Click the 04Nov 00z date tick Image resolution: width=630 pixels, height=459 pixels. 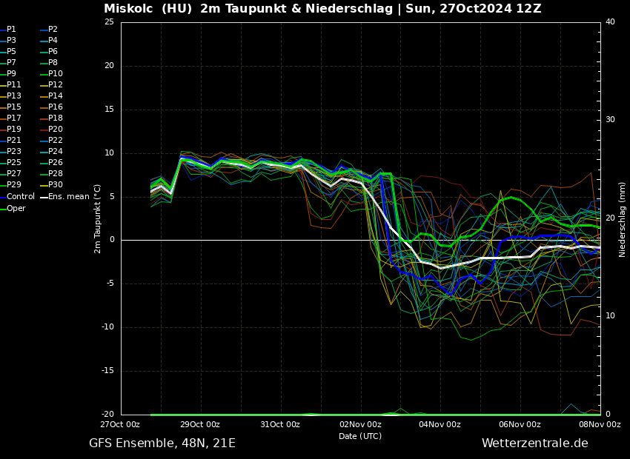pyautogui.click(x=440, y=425)
